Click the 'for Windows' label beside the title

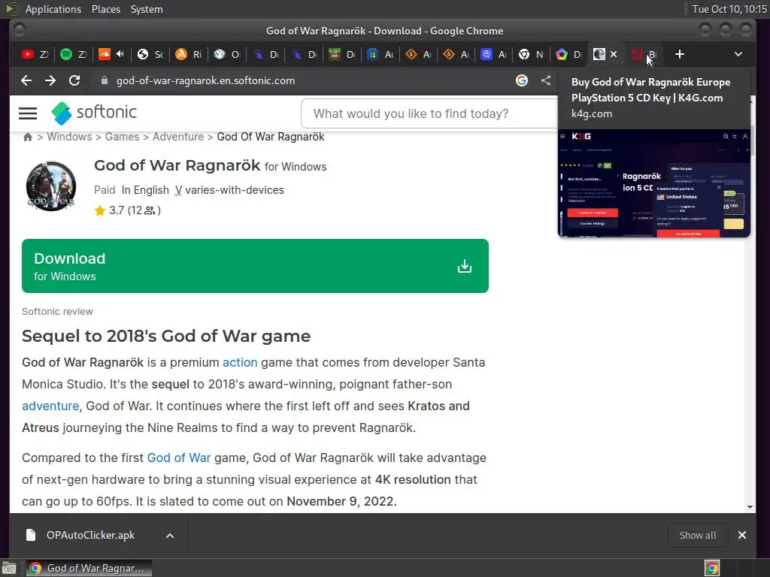pyautogui.click(x=296, y=167)
